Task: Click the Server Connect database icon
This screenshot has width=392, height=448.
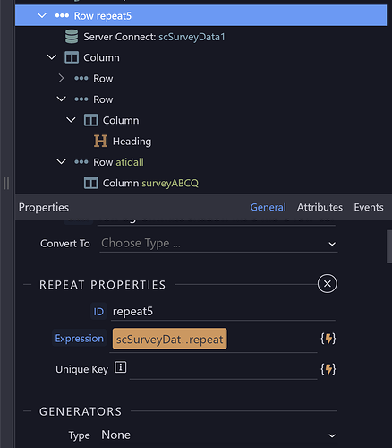Action: pyautogui.click(x=72, y=37)
